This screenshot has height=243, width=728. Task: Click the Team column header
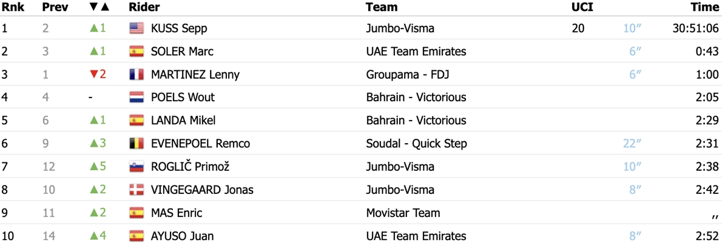click(382, 7)
